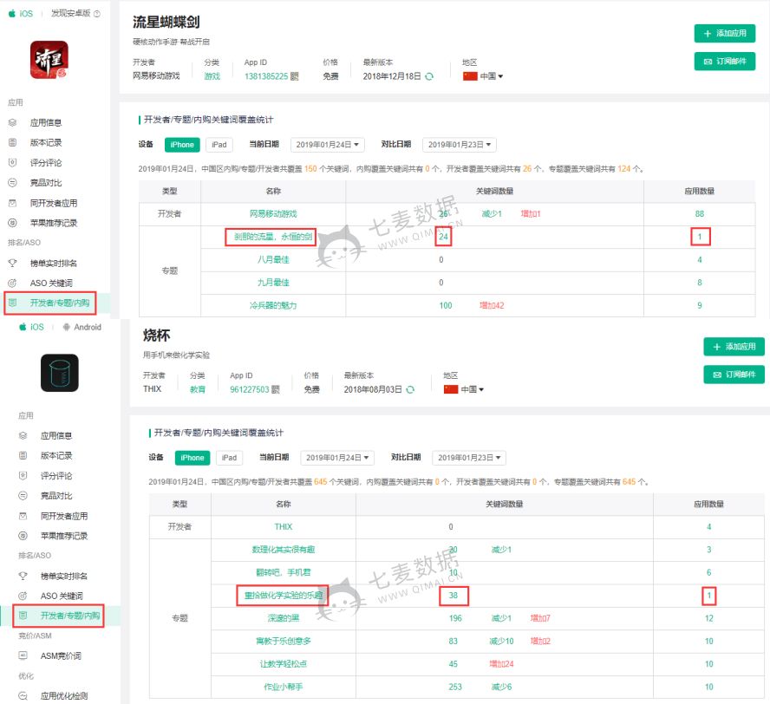Select iPad device toggle in the lower panel
This screenshot has height=704, width=770.
point(229,458)
